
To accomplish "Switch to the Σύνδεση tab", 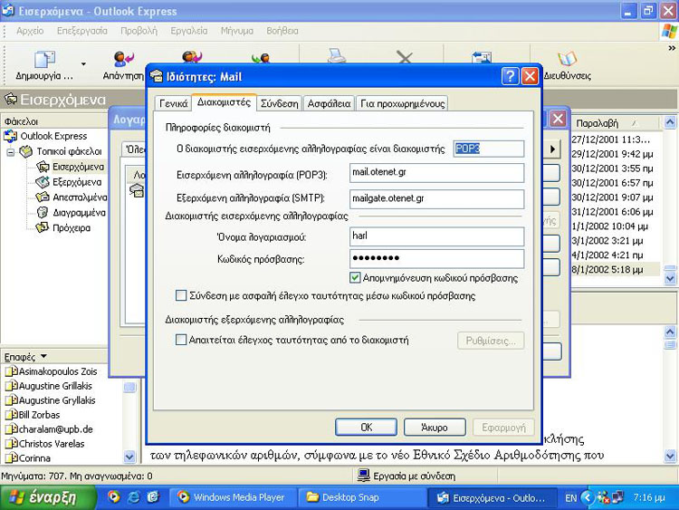I will click(280, 103).
